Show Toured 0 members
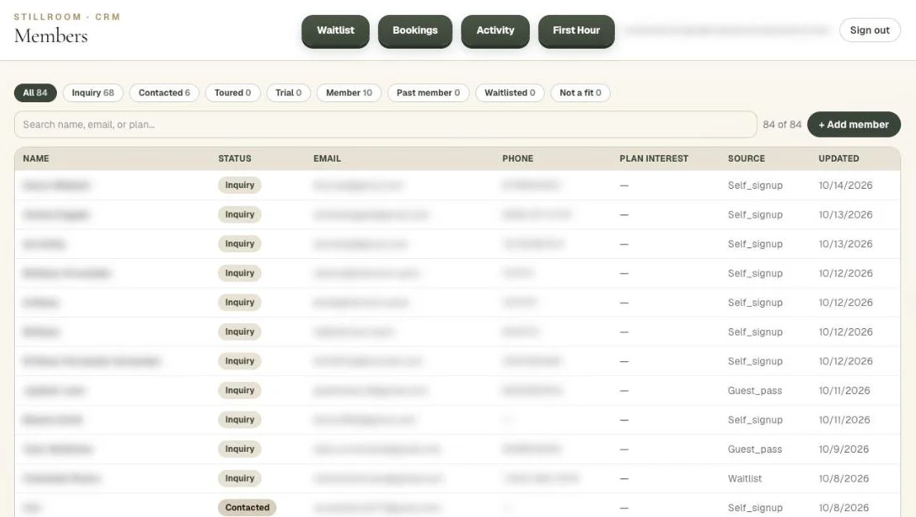The height and width of the screenshot is (517, 916). click(233, 93)
